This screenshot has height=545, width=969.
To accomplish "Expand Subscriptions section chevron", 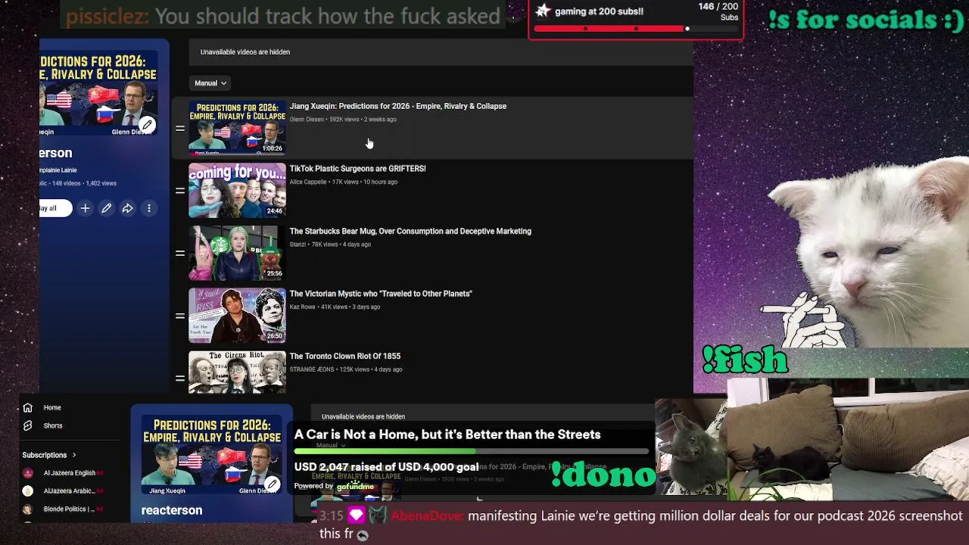I will coord(74,456).
